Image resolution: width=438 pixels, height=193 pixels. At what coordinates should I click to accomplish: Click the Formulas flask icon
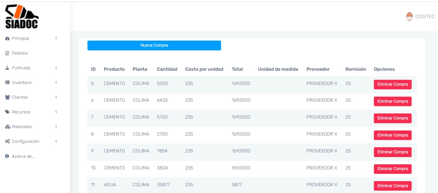pyautogui.click(x=7, y=68)
